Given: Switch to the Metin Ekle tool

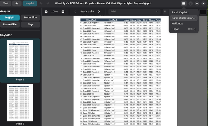Looking at the screenshot, I should click(30, 18).
